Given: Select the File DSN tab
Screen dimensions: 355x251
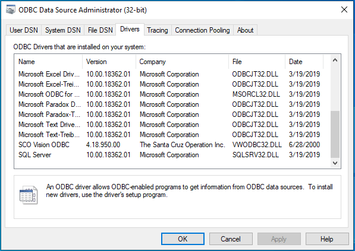Looking at the screenshot, I should (100, 30).
